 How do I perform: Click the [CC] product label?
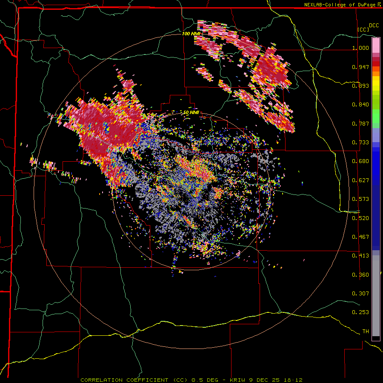tap(363, 29)
